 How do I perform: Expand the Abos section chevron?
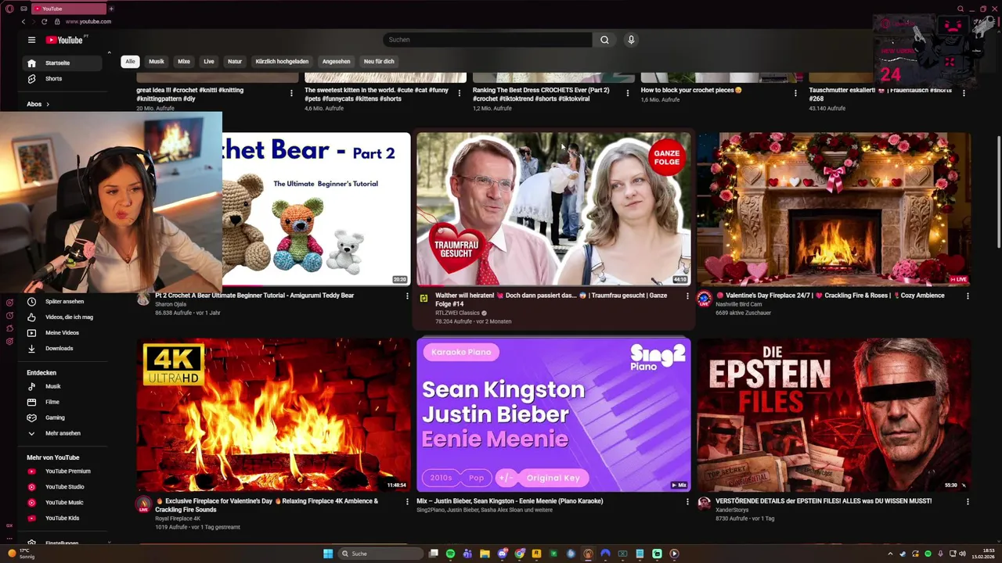point(48,104)
